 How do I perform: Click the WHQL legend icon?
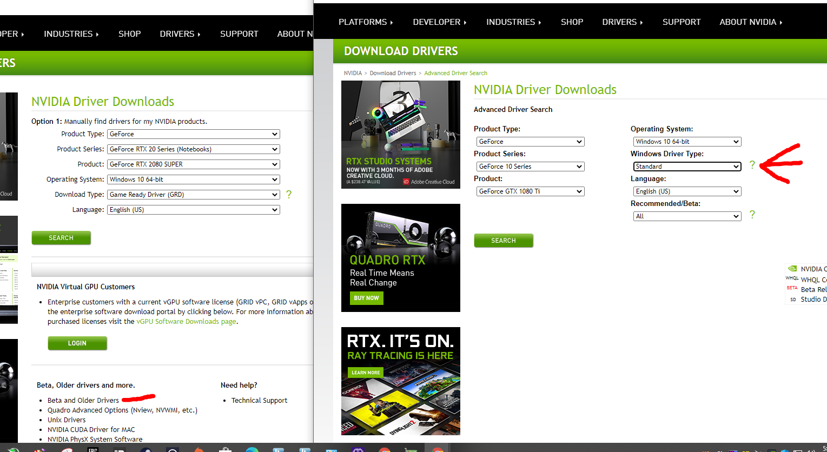792,278
